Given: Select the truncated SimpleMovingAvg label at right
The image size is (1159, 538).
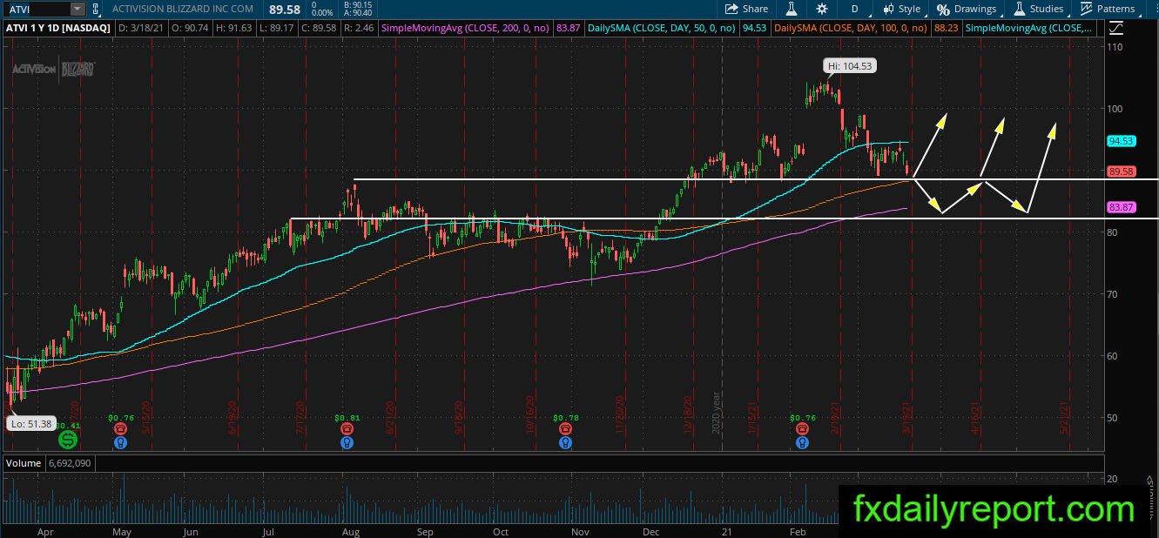Looking at the screenshot, I should click(x=1030, y=28).
